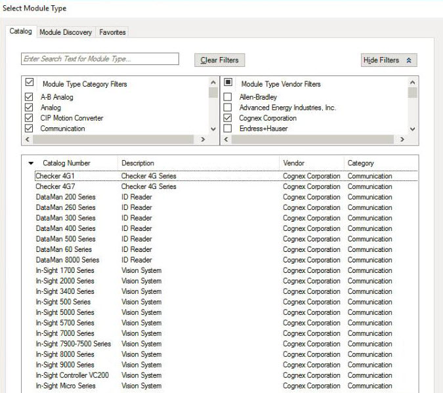
Task: Enable the Allen-Bradley vendor filter
Action: [228, 97]
